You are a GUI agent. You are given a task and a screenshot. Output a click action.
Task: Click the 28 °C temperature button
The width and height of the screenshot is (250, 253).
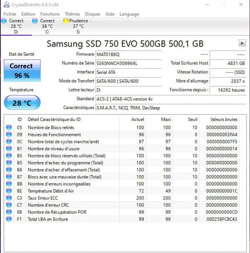(22, 102)
